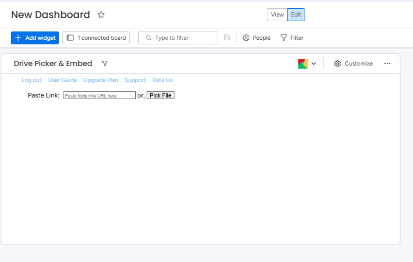Click the Upgrade Plan link
Screen dimensions: 413x262
(101, 80)
